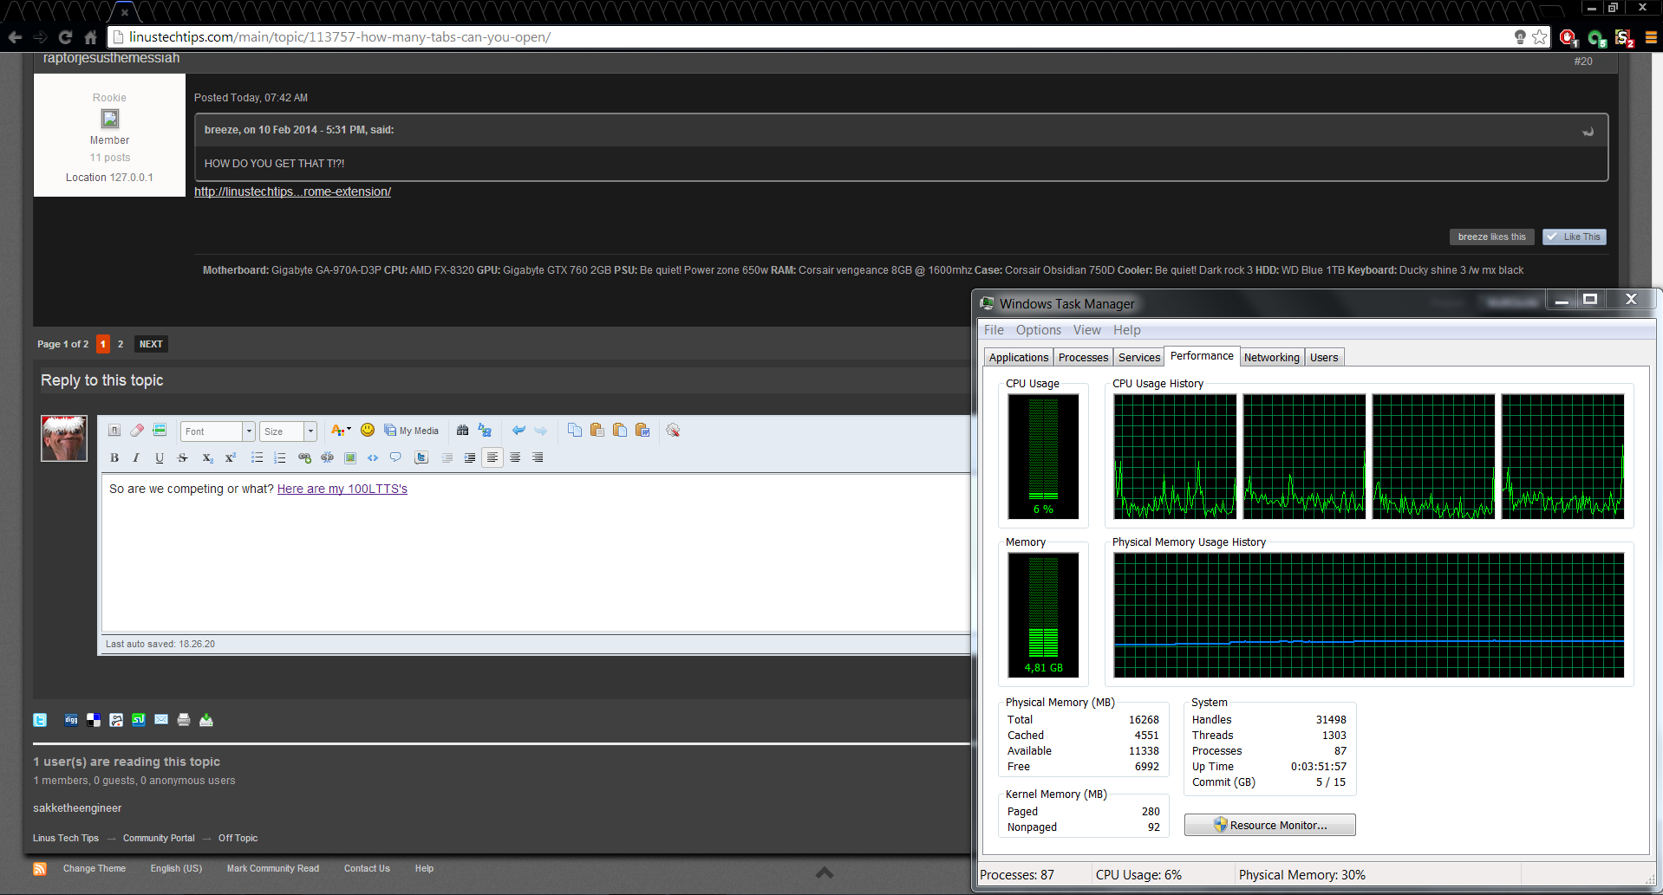Switch to the Networking tab

click(x=1272, y=358)
